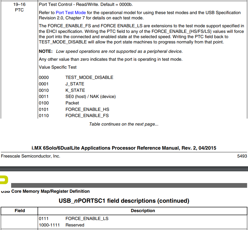Click the value '0001'

click(44, 84)
